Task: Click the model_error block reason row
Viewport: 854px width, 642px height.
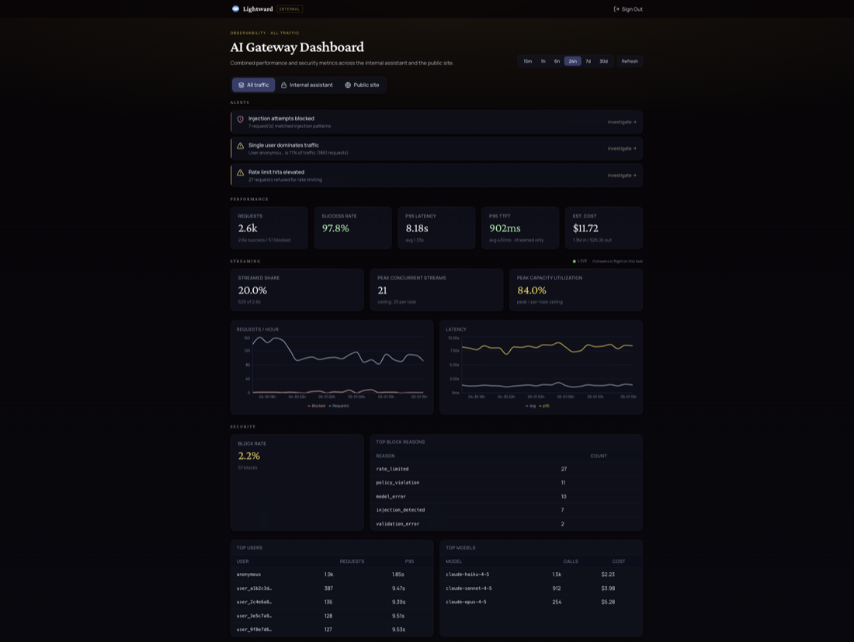Action: 506,497
